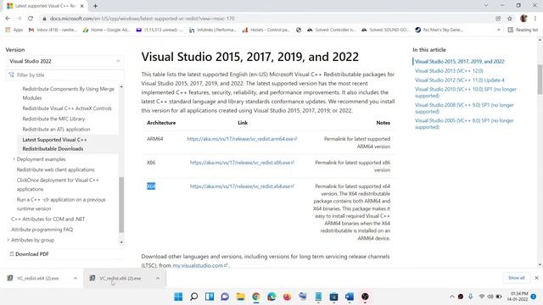Viewport: 543px width, 305px height.
Task: Show more bookmarks overflow arrow
Action: (x=499, y=30)
